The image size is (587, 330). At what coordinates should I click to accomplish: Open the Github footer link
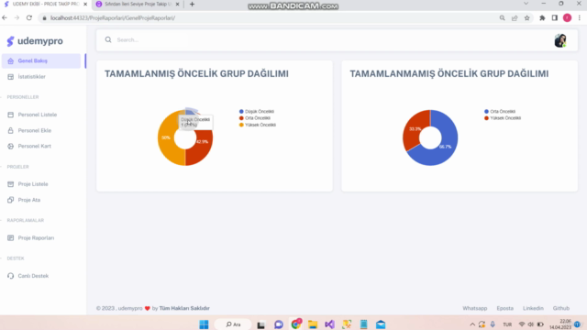[x=560, y=308]
